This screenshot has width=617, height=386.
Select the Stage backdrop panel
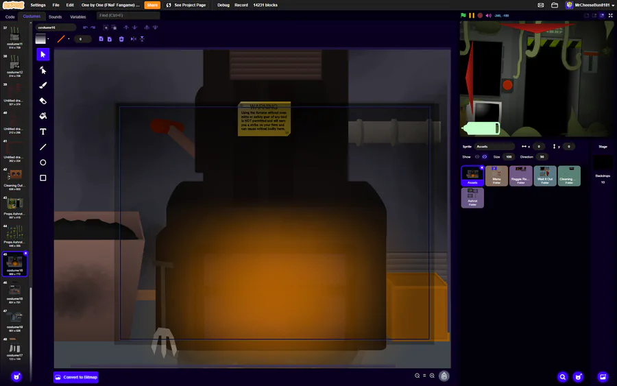pos(603,165)
